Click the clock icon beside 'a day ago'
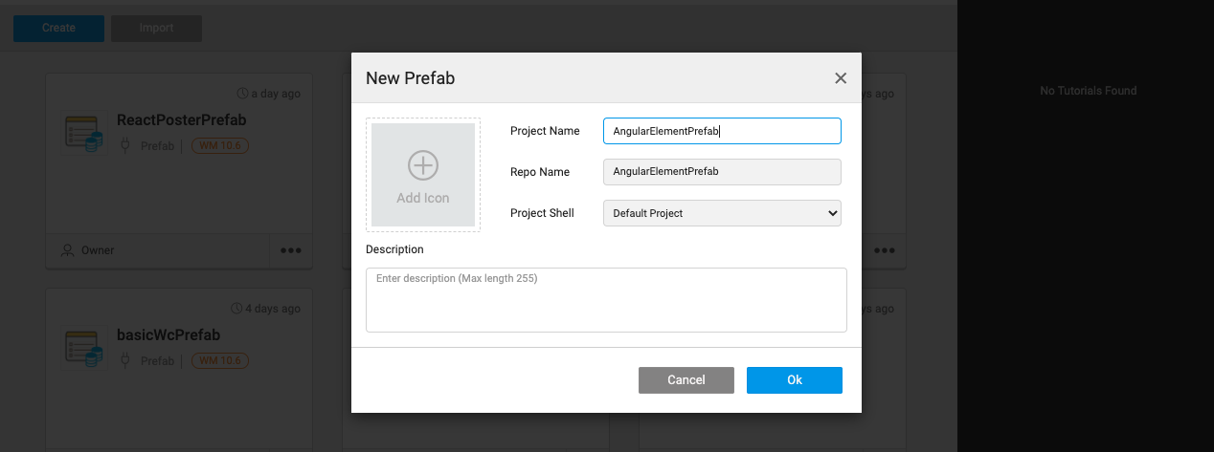Image resolution: width=1214 pixels, height=452 pixels. pyautogui.click(x=242, y=94)
